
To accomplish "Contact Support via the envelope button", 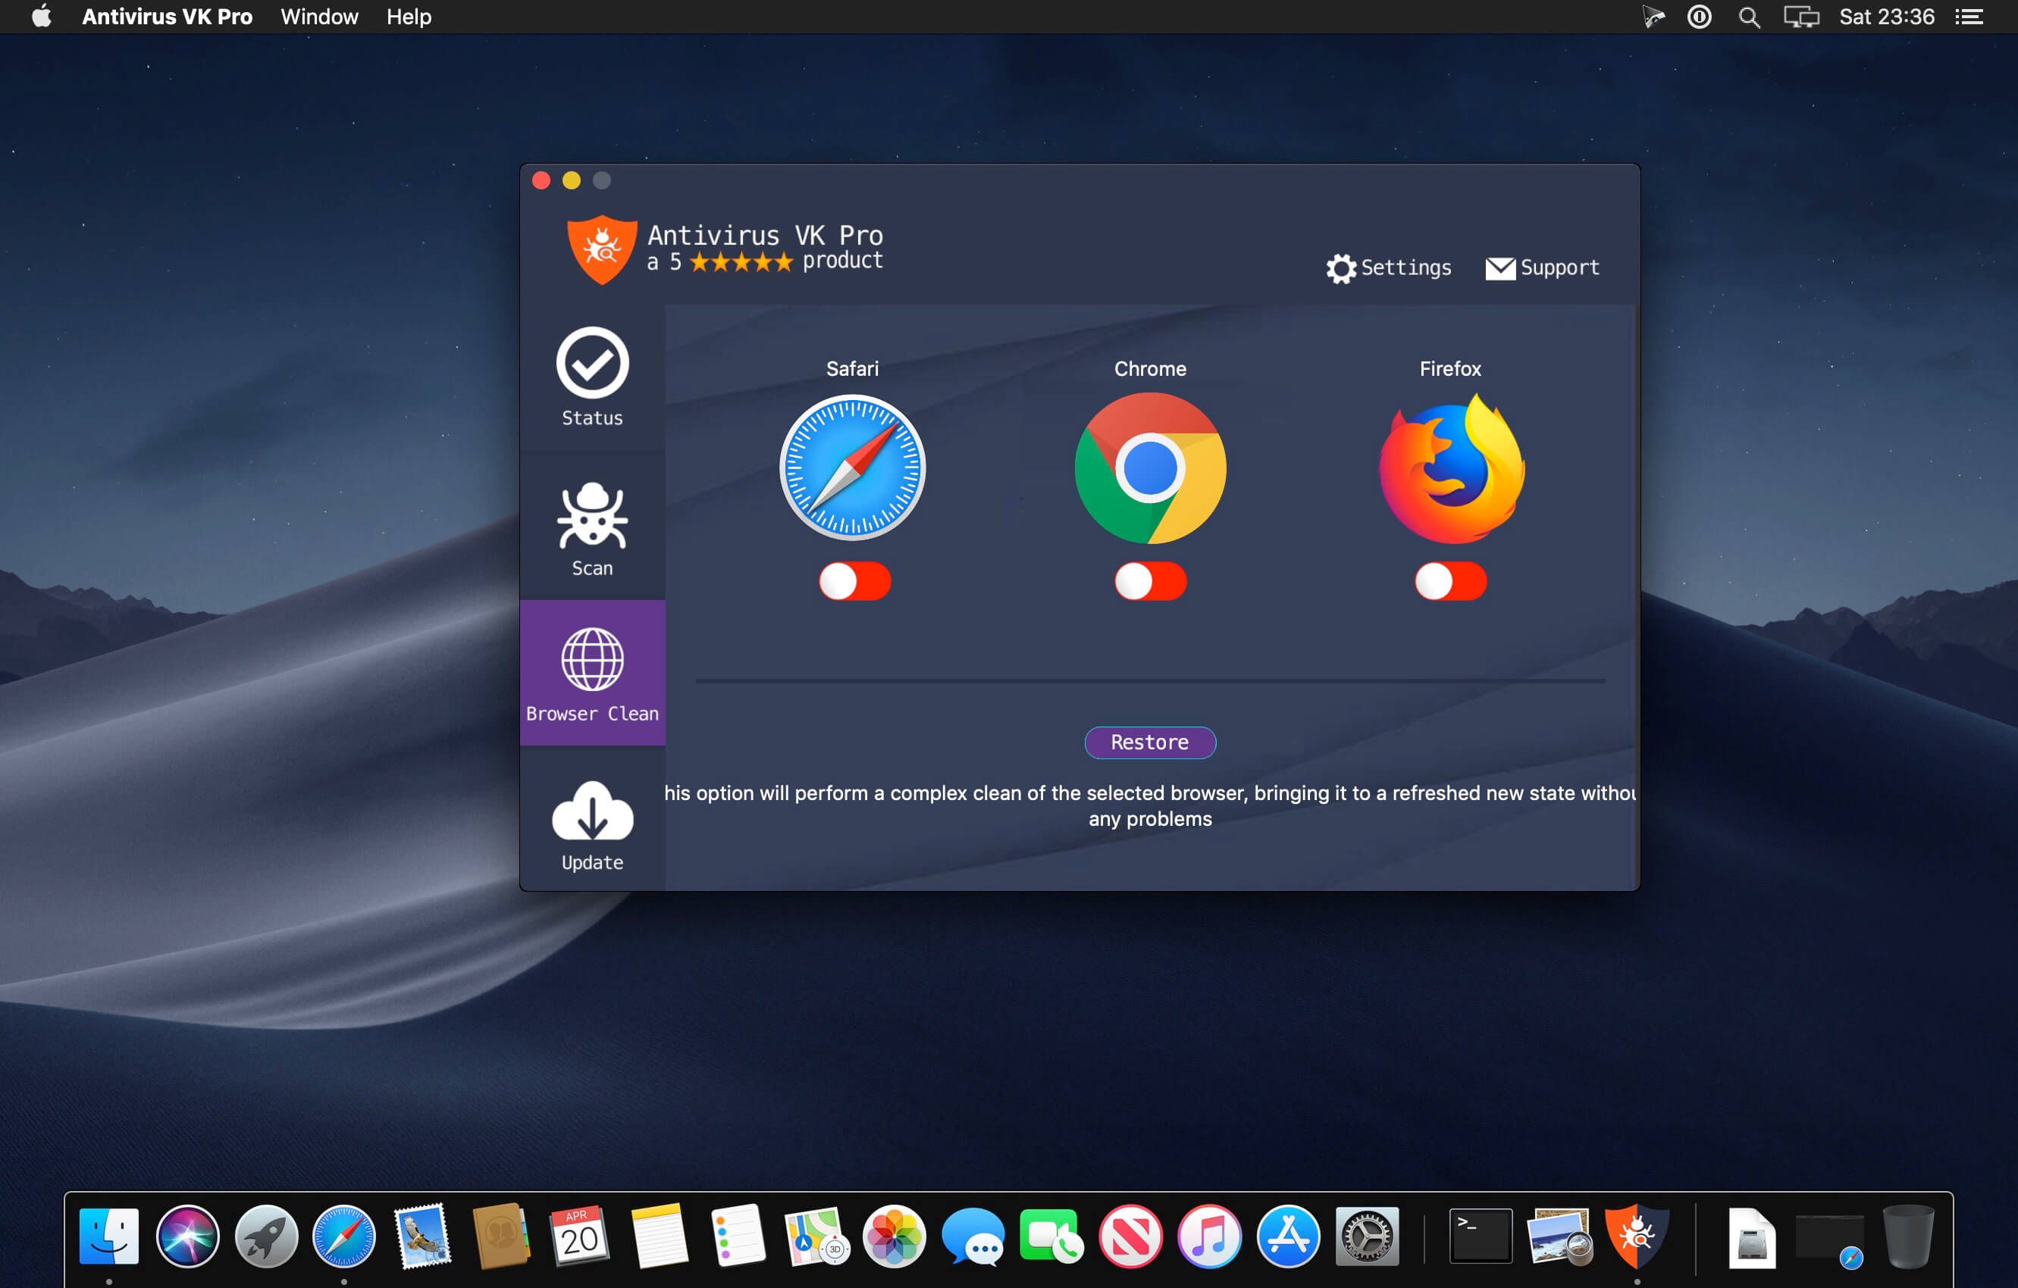I will [1542, 268].
